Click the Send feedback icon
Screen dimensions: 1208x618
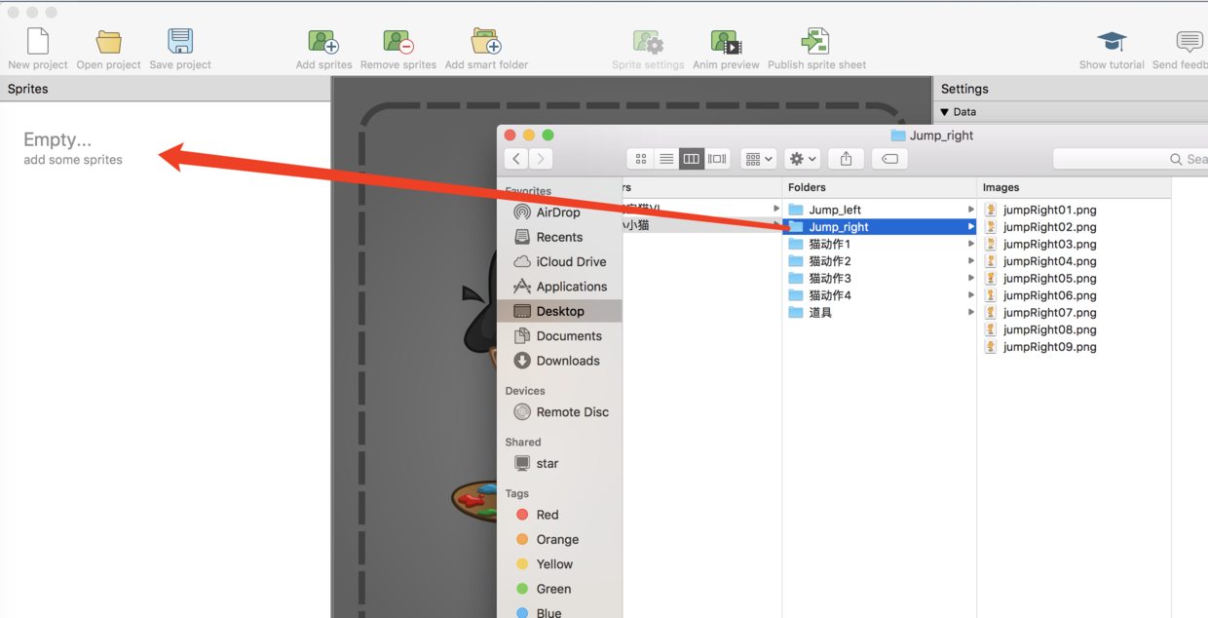click(1190, 42)
